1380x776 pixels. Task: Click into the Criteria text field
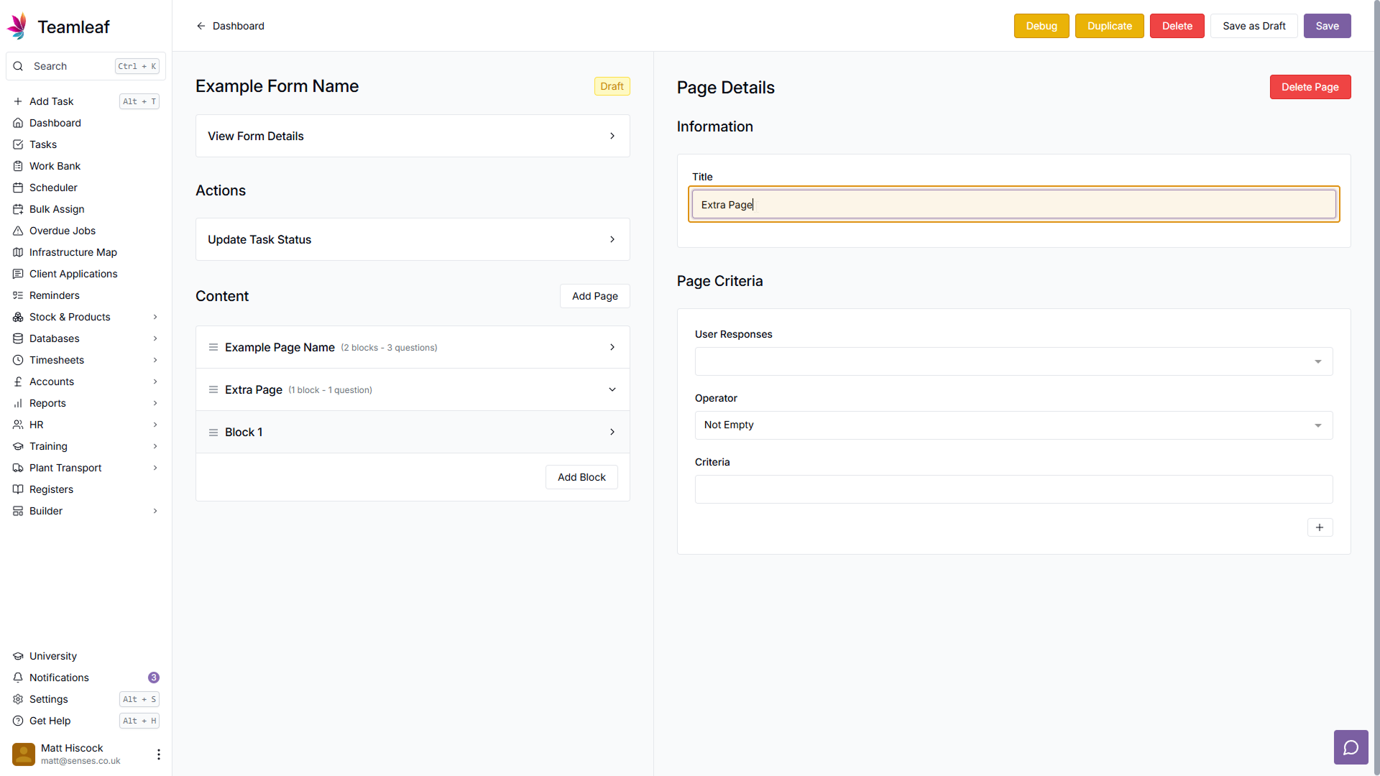tap(1013, 489)
